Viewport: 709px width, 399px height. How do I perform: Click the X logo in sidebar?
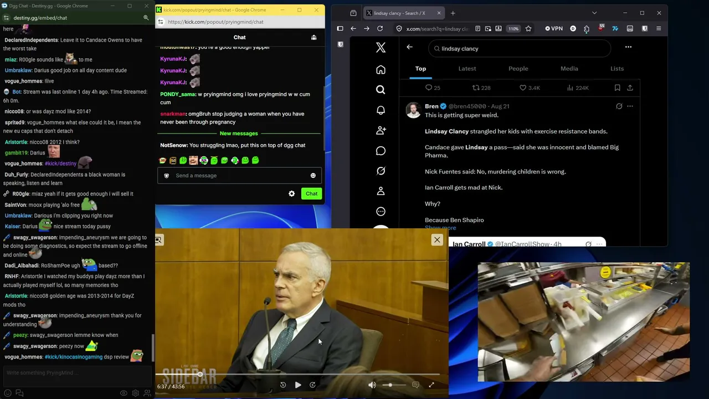coord(381,48)
